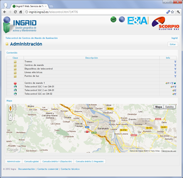Switch map to Satélite view
Viewport: 183px width, 178px height.
[169, 107]
